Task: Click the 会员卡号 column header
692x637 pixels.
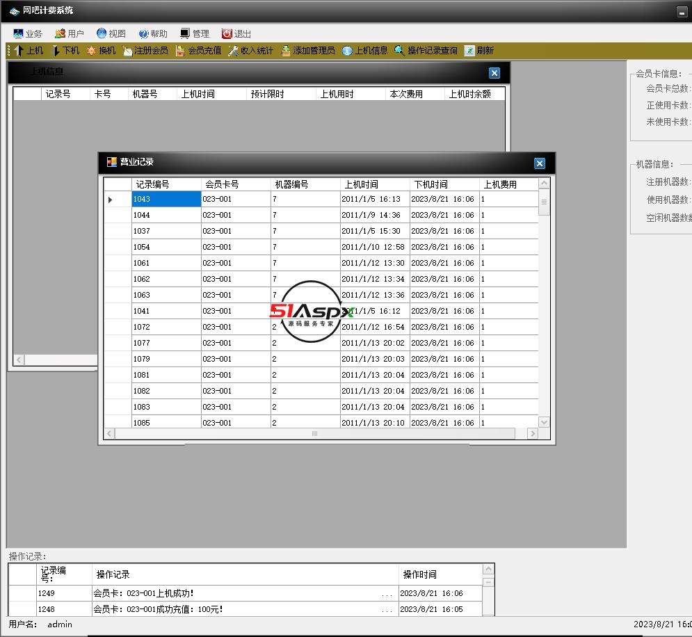Action: (x=235, y=184)
